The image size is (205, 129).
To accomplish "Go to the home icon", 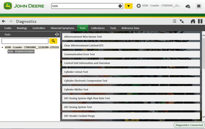I will tap(193, 21).
